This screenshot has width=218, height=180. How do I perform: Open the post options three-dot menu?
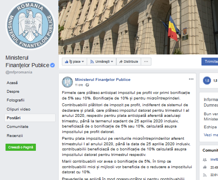[191, 79]
